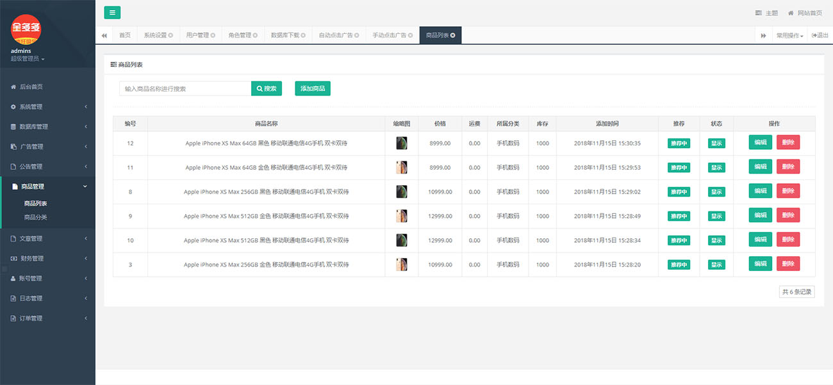Click 编辑 for product number 3
Image resolution: width=833 pixels, height=385 pixels.
pyautogui.click(x=761, y=264)
